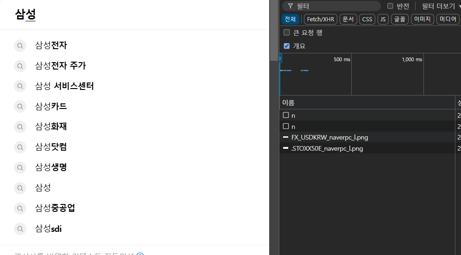461x255 pixels.
Task: Select the first n request row
Action: coord(370,115)
